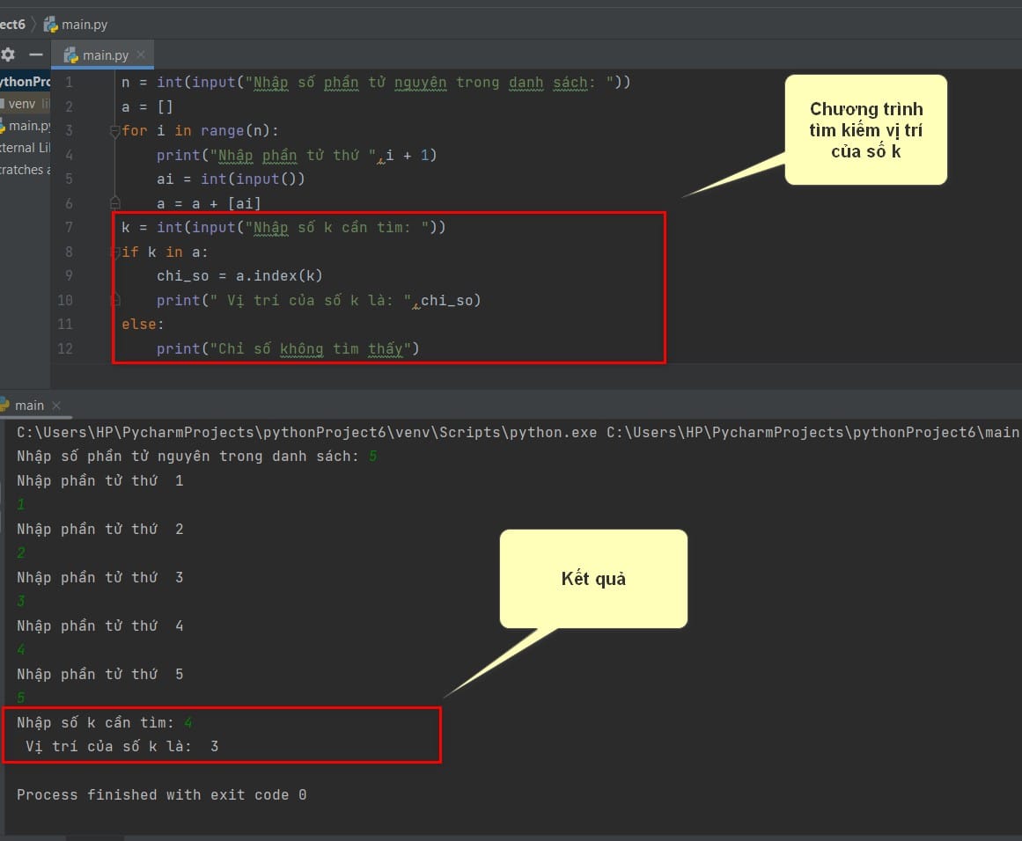The image size is (1022, 841).
Task: Click the fold end marker on line 10
Action: coord(115,300)
